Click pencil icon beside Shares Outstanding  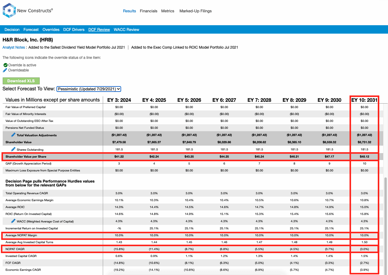click(x=13, y=149)
